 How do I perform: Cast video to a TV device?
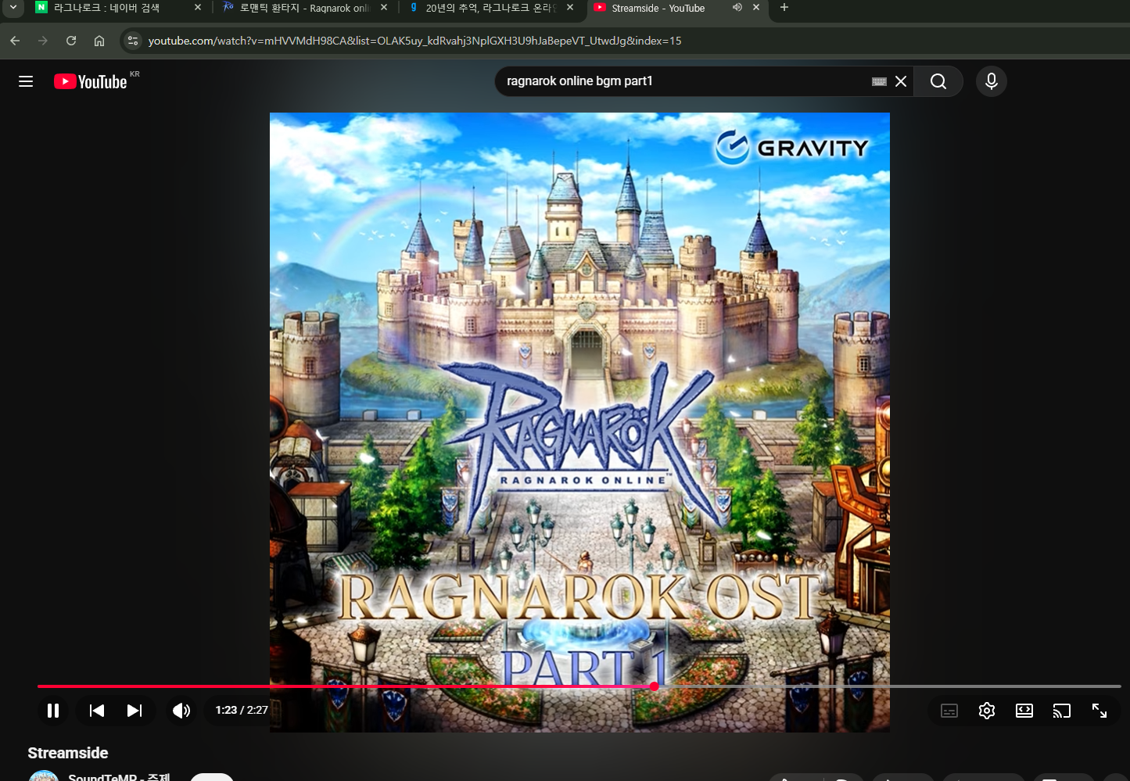click(x=1062, y=711)
